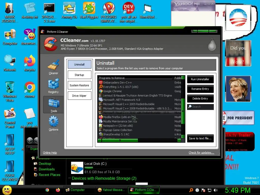Switch to Computer window in taskbar

(79, 190)
